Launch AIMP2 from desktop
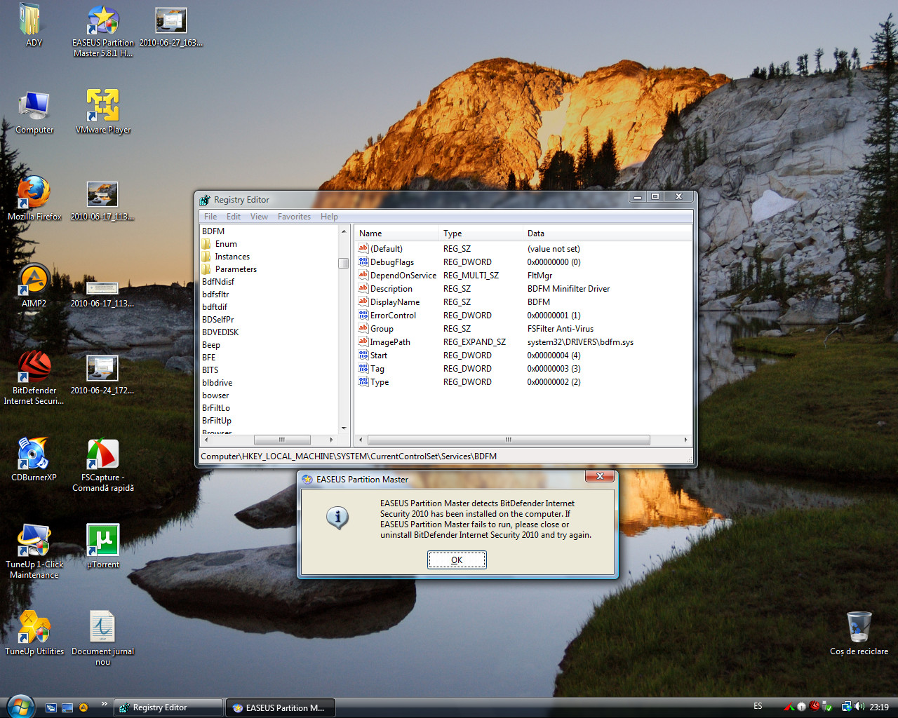 (x=34, y=286)
